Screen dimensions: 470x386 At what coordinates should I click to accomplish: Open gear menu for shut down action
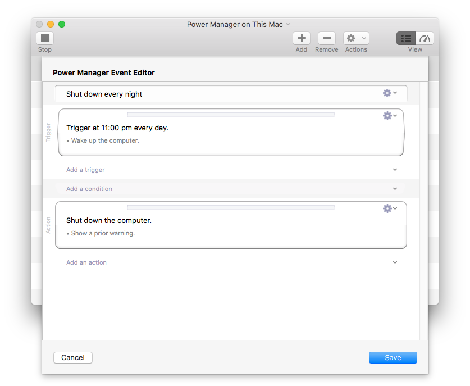pos(390,208)
